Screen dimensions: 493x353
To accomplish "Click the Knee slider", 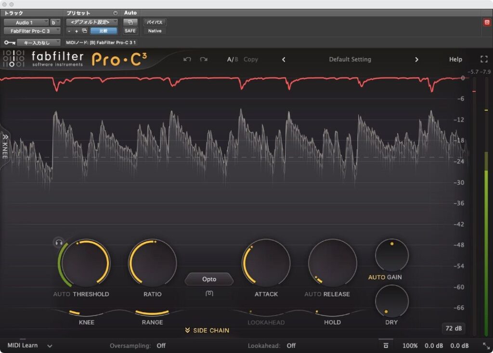I will (86, 313).
